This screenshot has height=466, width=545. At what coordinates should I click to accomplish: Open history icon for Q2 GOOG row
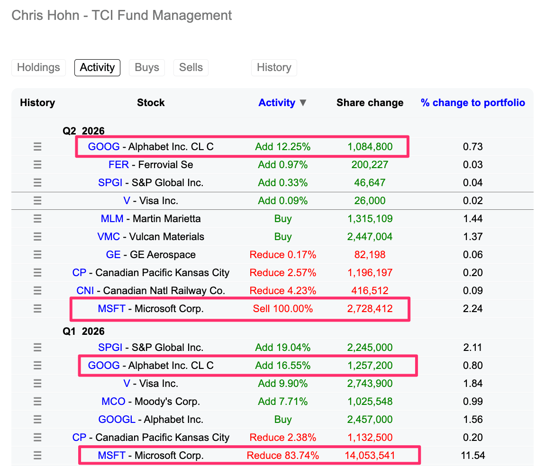[x=37, y=146]
